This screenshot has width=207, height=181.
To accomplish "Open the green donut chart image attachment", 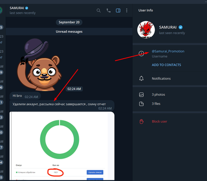I will tap(62, 146).
